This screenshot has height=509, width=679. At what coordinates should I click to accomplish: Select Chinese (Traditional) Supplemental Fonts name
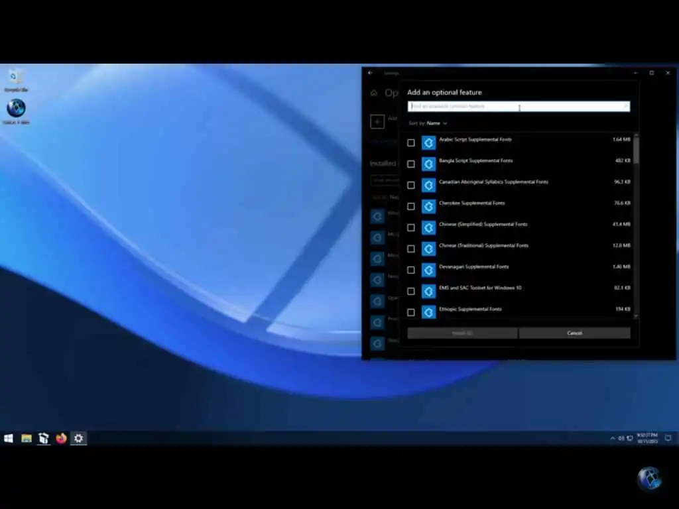coord(483,245)
